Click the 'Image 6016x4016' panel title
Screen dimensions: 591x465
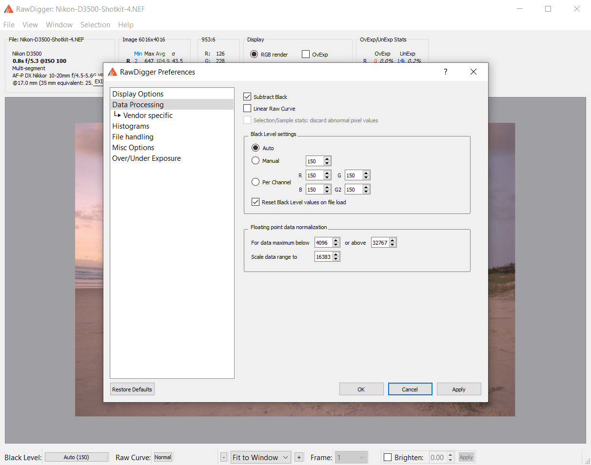[x=144, y=39]
